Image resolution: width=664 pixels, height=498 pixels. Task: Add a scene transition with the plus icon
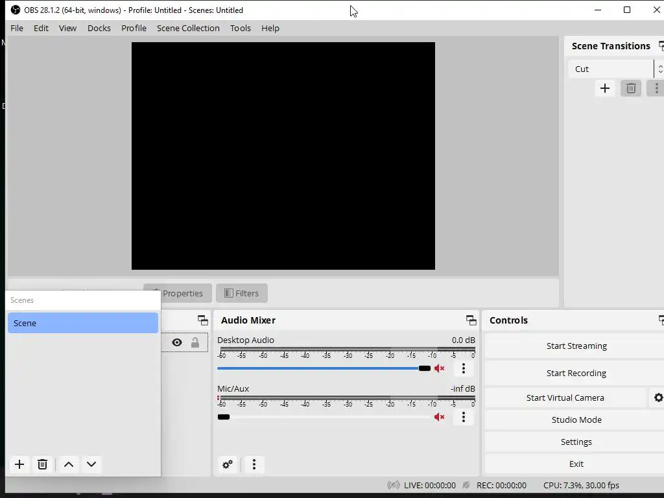tap(605, 88)
